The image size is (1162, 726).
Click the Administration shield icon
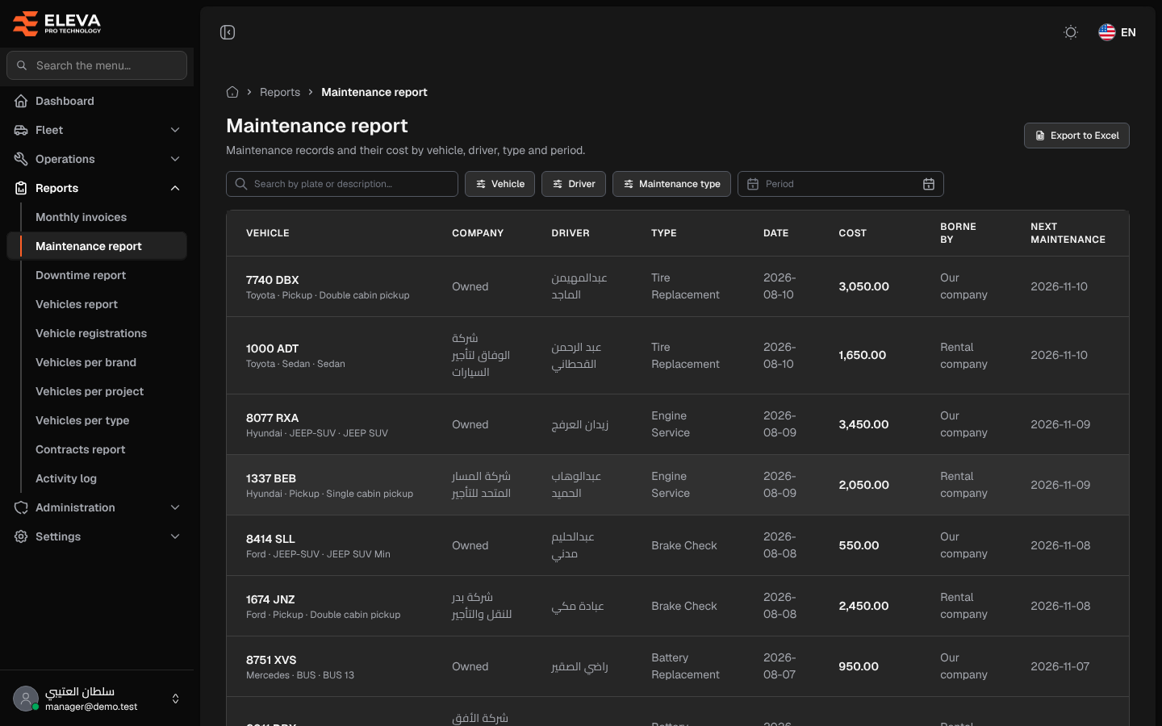tap(21, 507)
